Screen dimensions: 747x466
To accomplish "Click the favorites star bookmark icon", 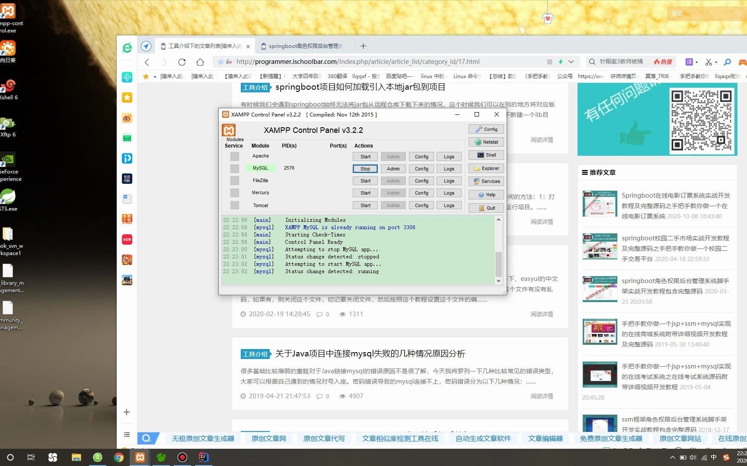I will (146, 76).
